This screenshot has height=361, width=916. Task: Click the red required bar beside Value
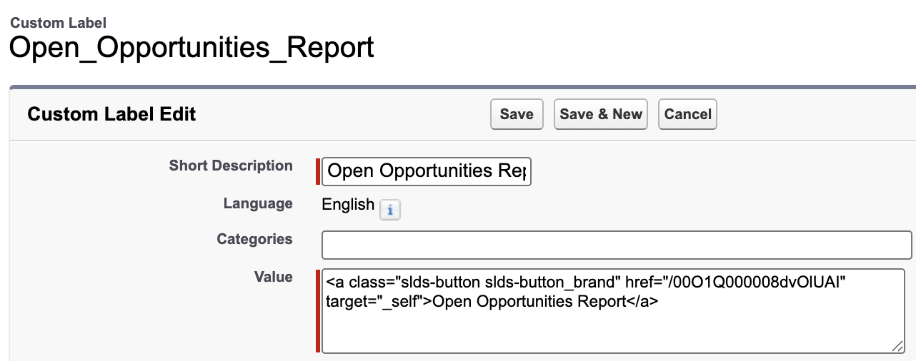(318, 311)
